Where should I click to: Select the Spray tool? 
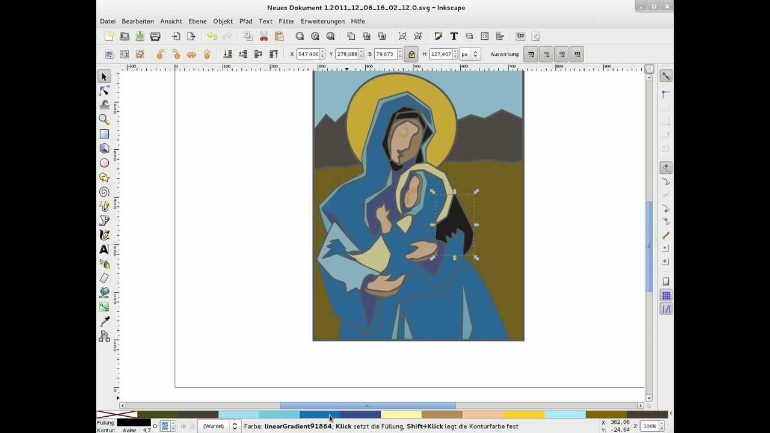(104, 264)
